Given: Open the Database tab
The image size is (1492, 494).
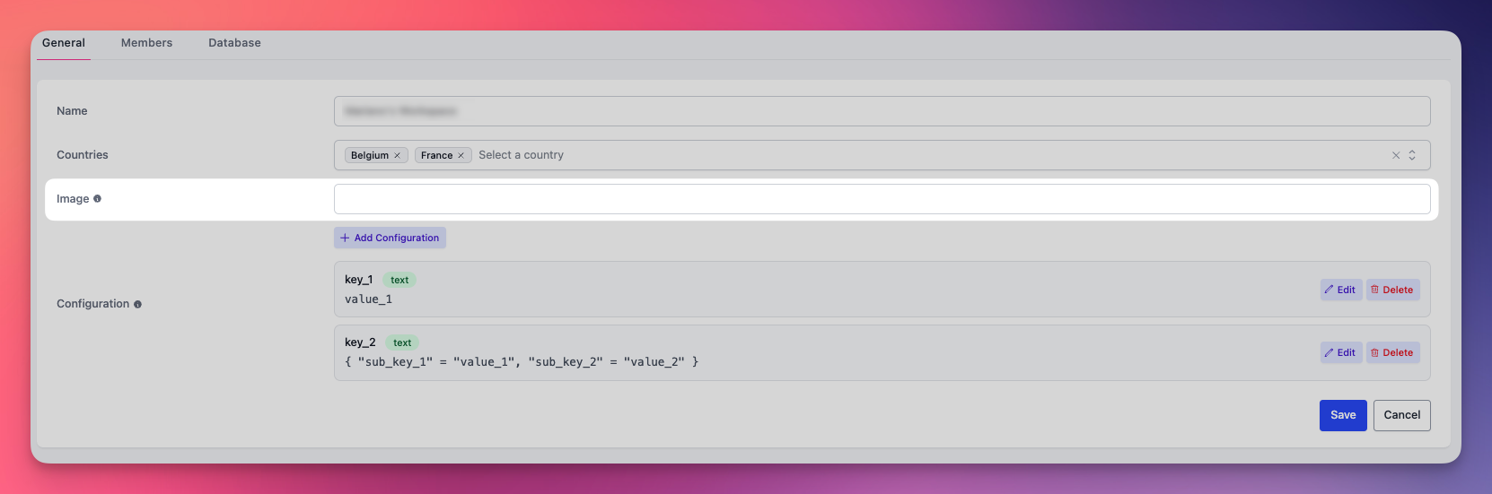Looking at the screenshot, I should (x=234, y=43).
